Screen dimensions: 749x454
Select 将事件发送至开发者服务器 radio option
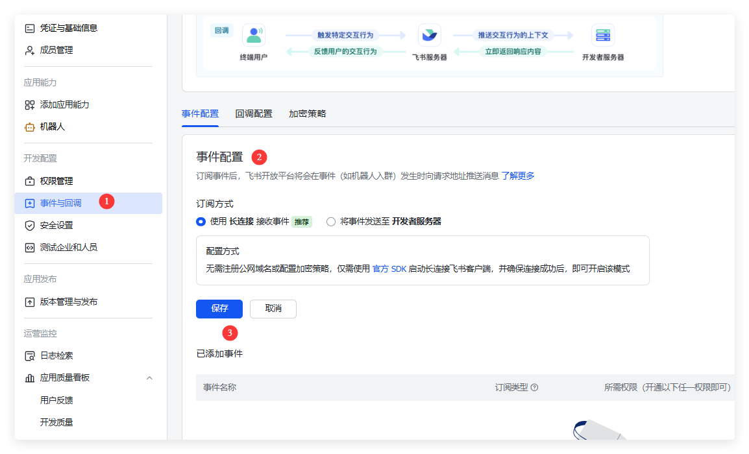tap(331, 222)
